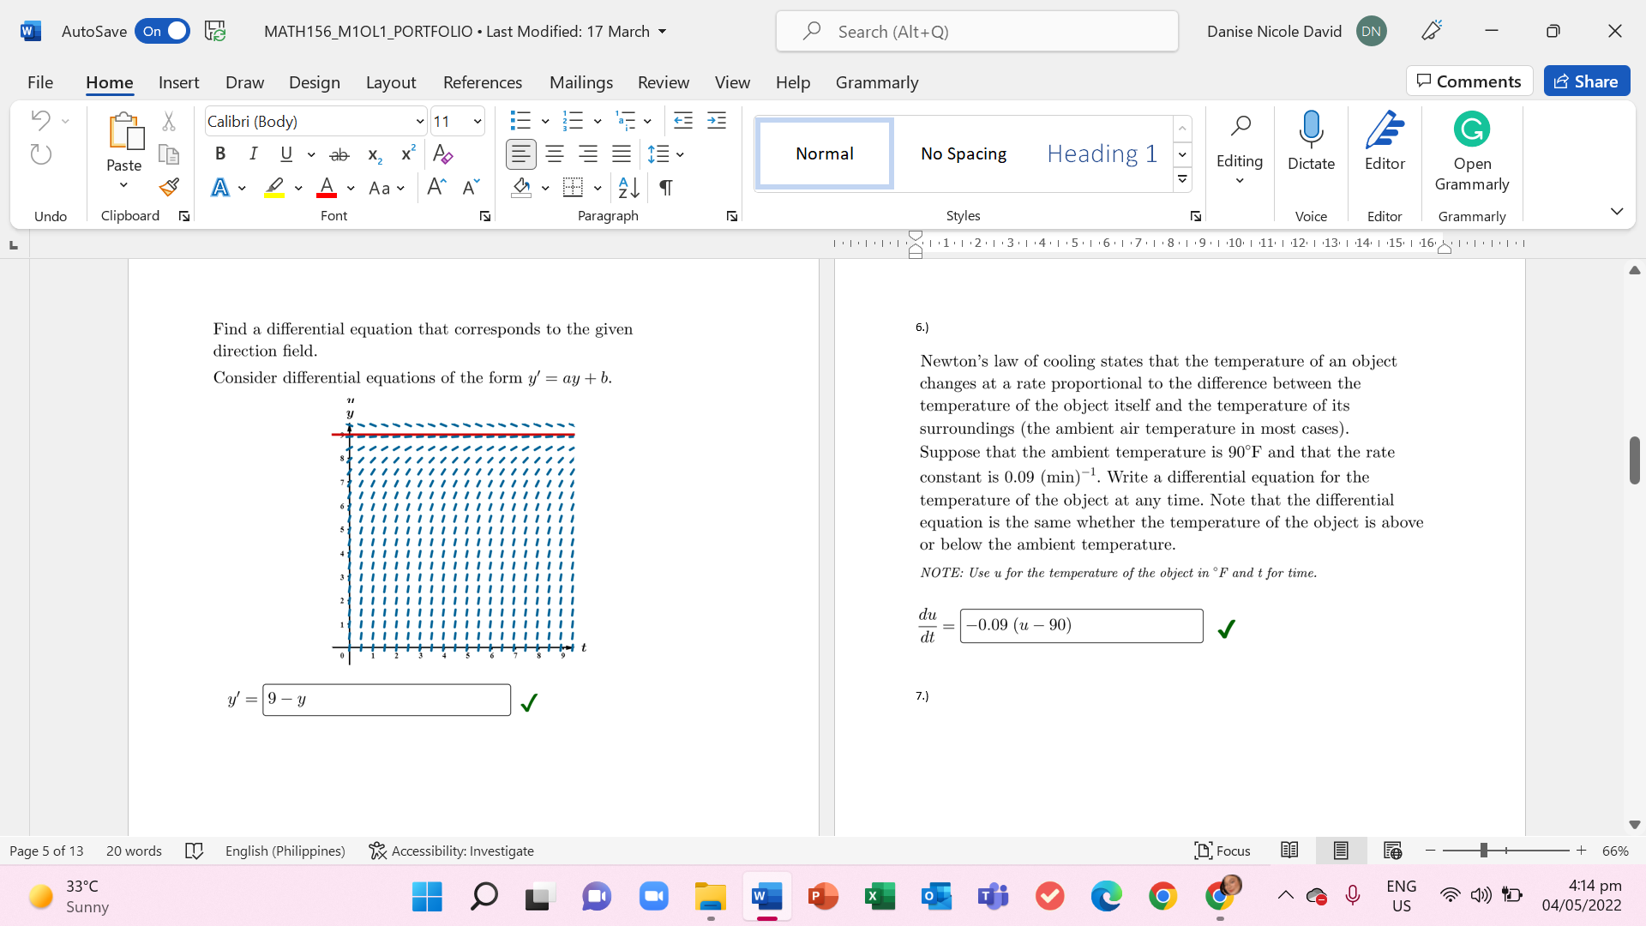1646x926 pixels.
Task: Click the vertical scrollbar thumb
Action: [x=1634, y=460]
